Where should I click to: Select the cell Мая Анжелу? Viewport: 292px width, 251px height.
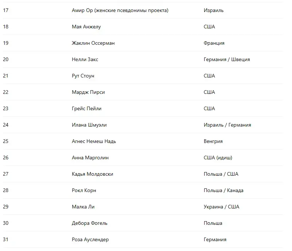[x=86, y=27]
